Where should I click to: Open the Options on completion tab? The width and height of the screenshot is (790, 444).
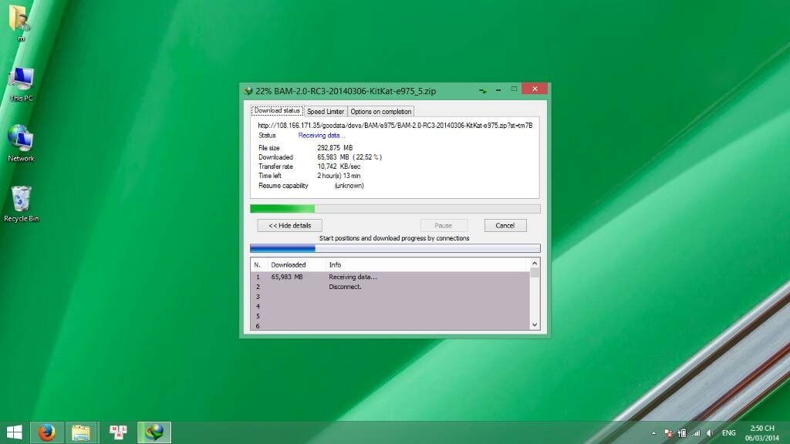click(381, 111)
